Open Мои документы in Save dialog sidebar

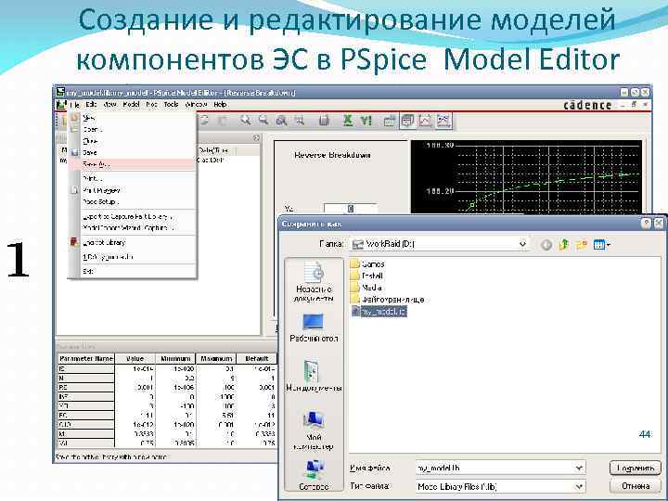(314, 376)
